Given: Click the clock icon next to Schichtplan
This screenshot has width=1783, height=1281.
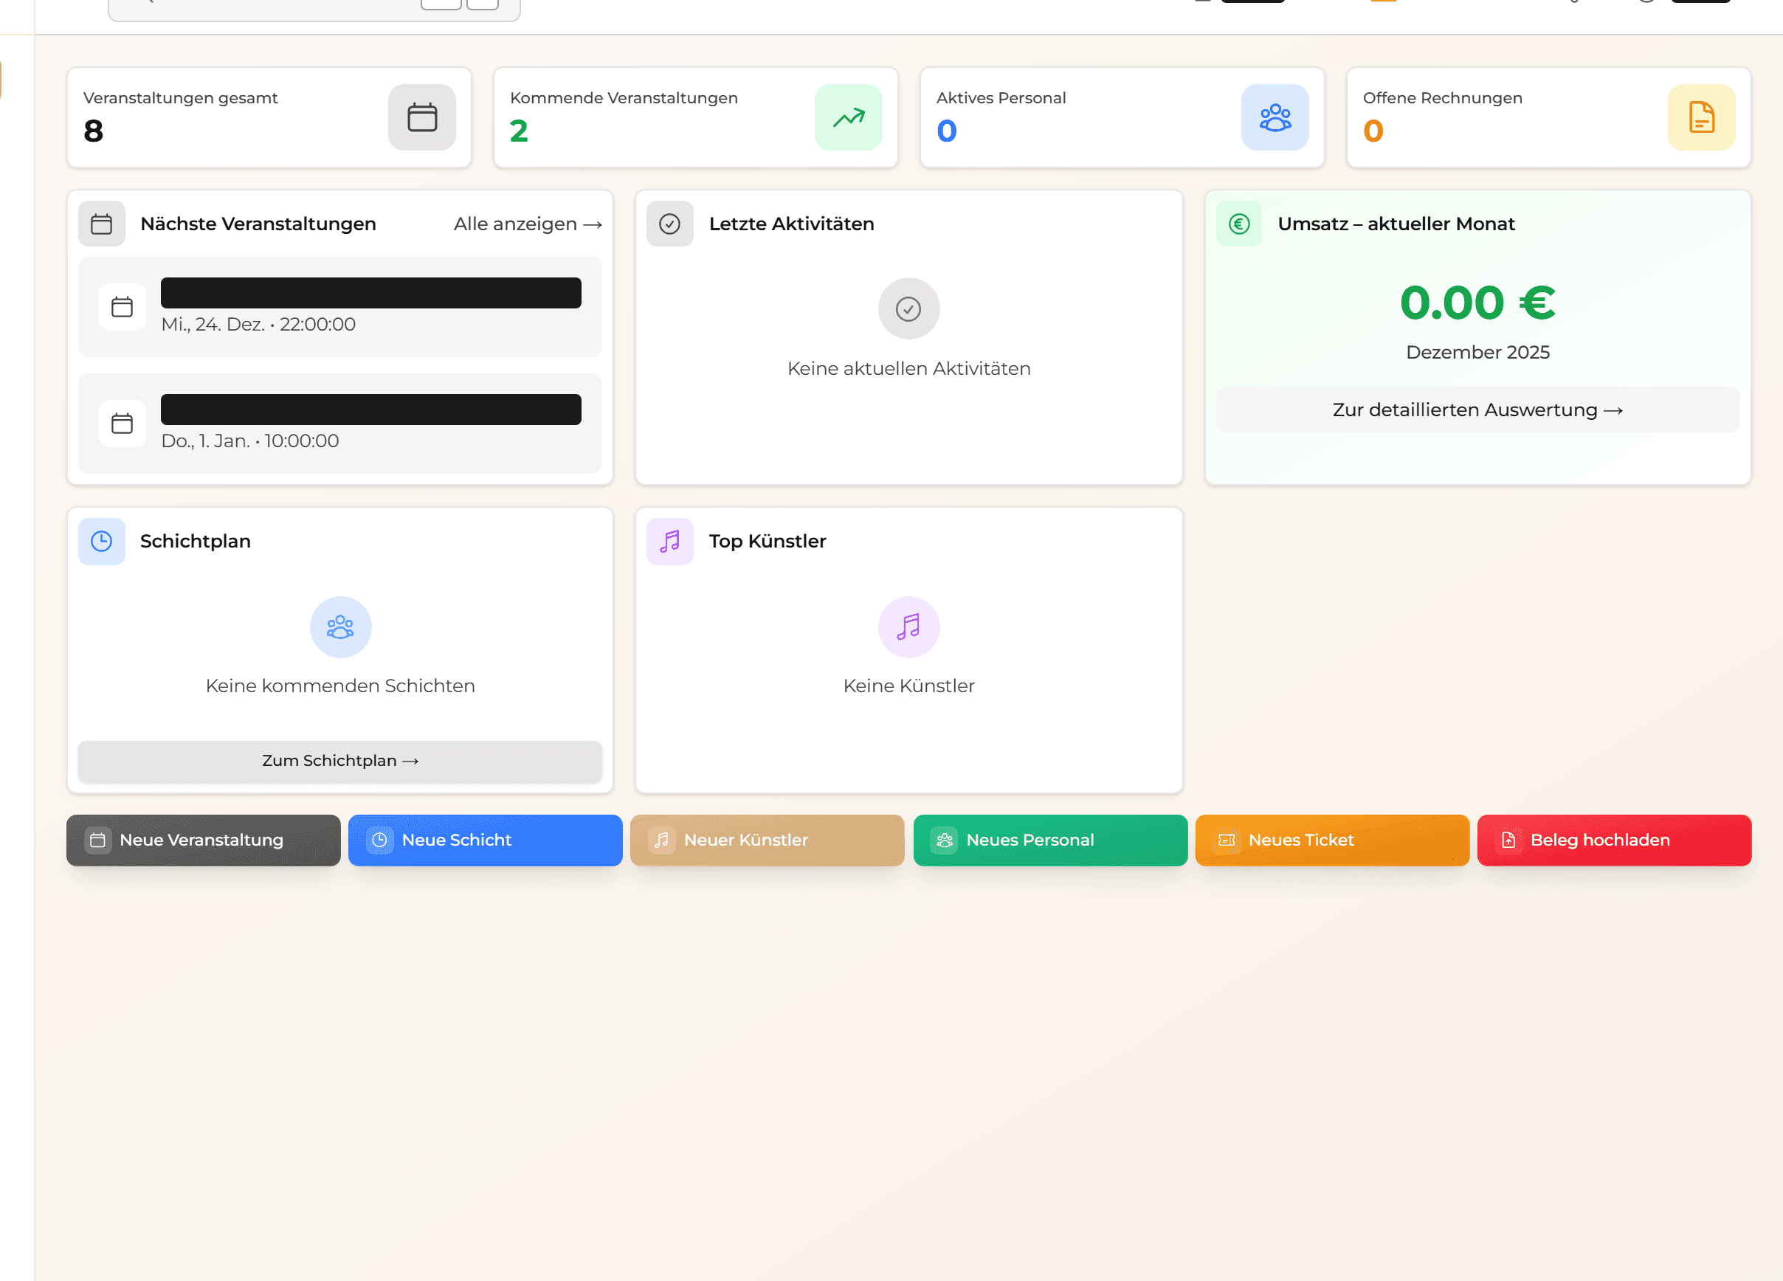Looking at the screenshot, I should point(101,541).
